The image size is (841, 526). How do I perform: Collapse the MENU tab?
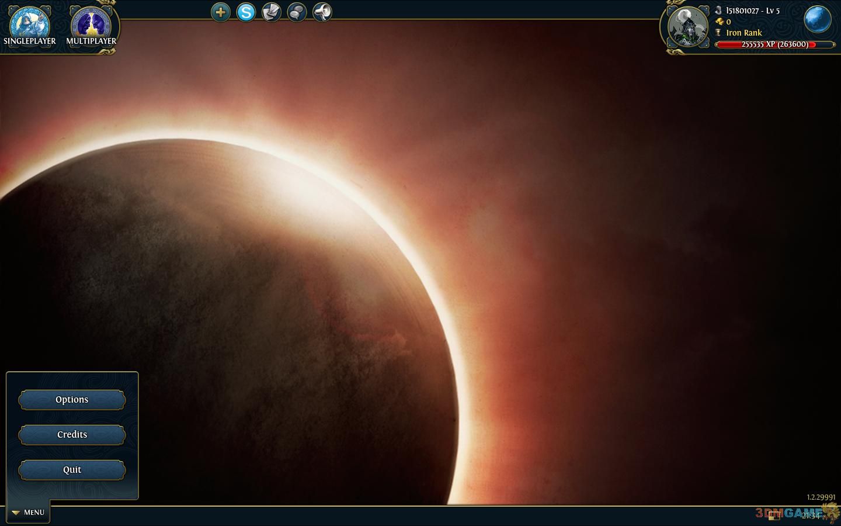(28, 513)
